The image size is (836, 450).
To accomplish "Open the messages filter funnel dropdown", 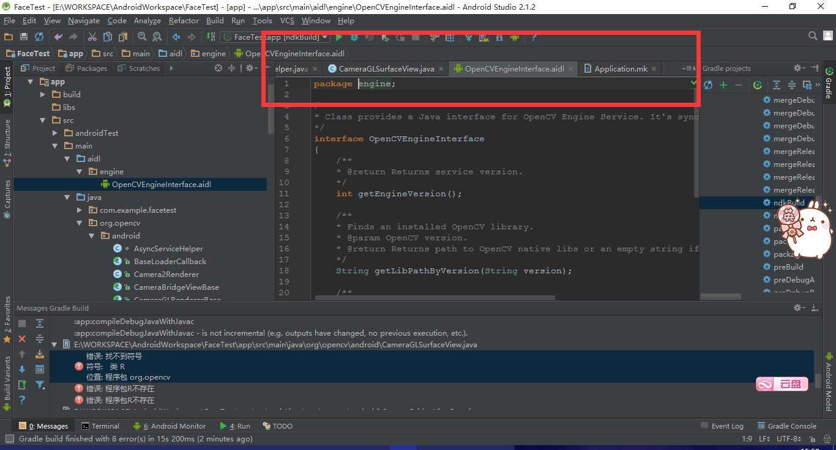I will tap(40, 385).
